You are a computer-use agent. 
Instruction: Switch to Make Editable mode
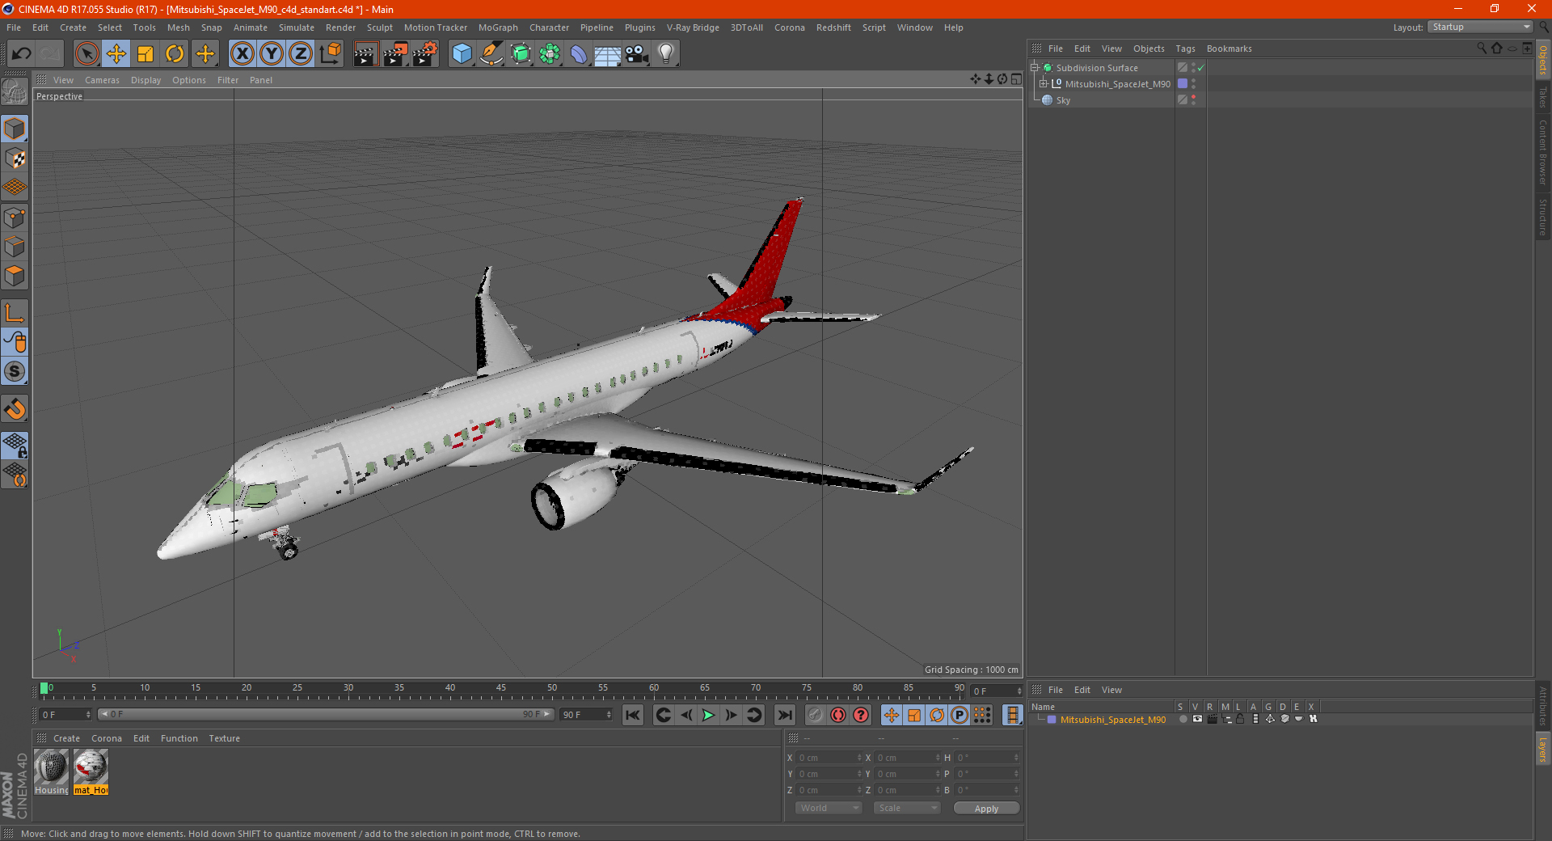point(15,92)
